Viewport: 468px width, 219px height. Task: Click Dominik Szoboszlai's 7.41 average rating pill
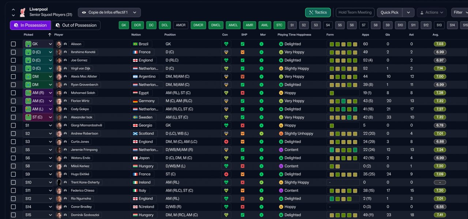(x=440, y=215)
